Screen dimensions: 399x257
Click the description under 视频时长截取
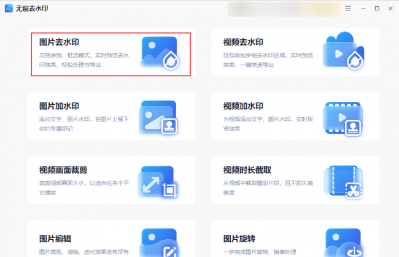point(268,188)
